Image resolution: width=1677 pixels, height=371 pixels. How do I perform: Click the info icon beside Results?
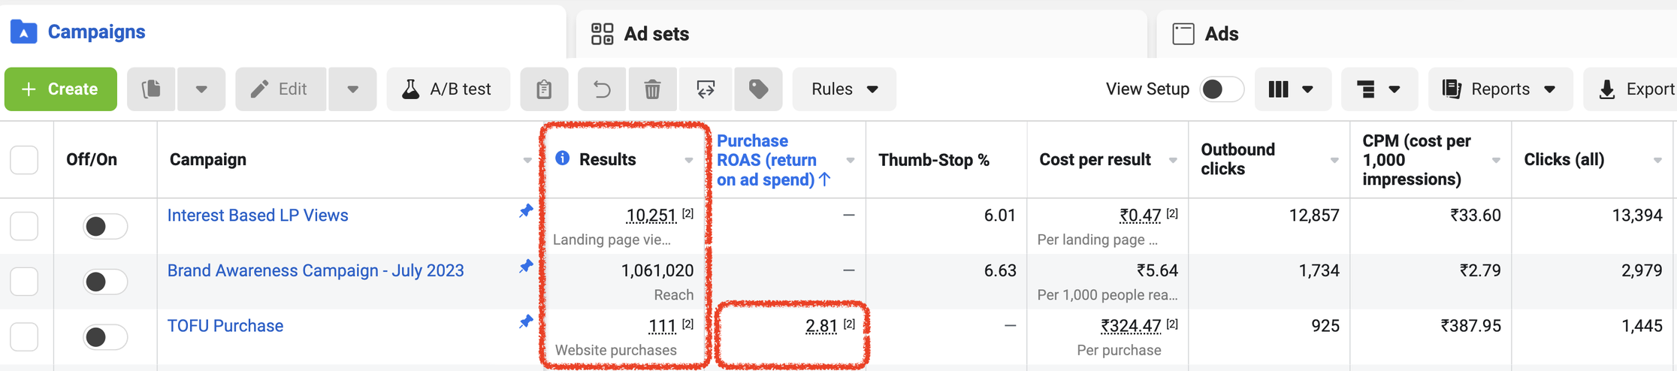pos(562,158)
